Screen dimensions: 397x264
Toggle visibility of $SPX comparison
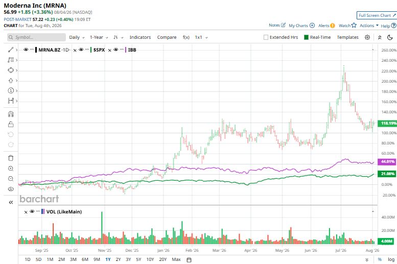[x=81, y=50]
